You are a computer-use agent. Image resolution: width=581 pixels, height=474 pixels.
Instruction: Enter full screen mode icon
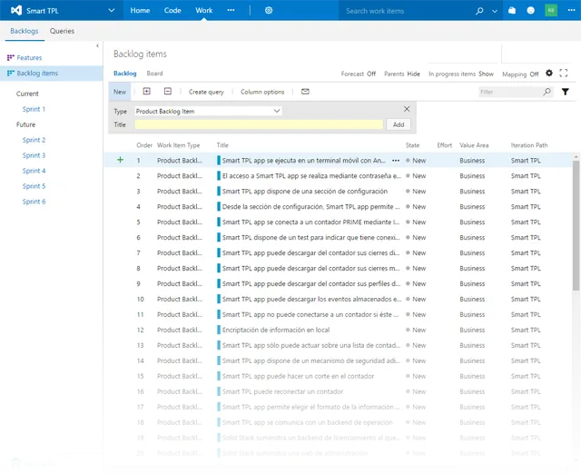pyautogui.click(x=564, y=73)
